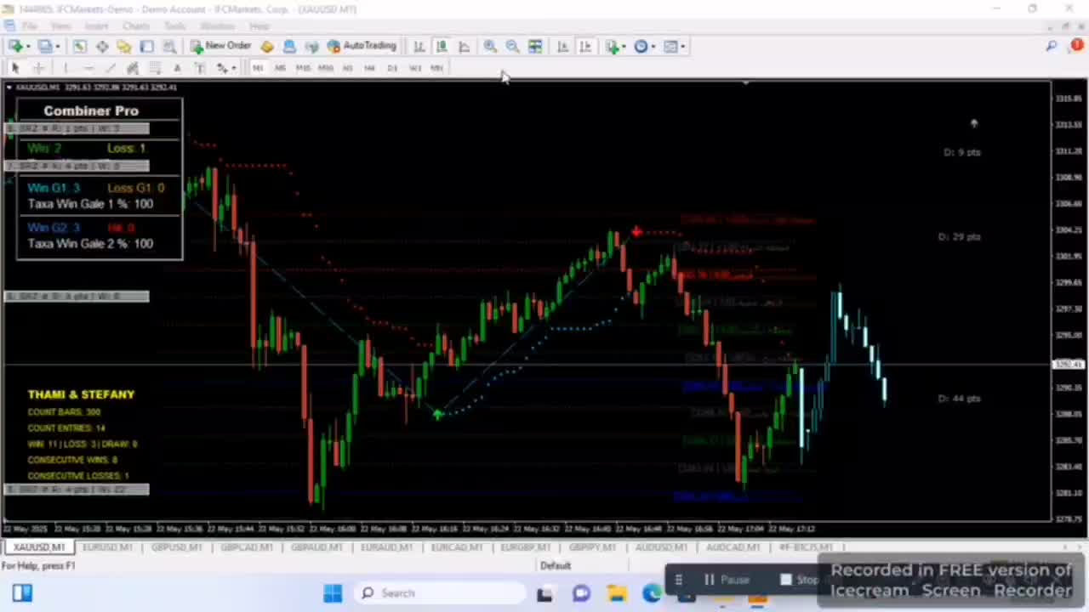The height and width of the screenshot is (612, 1089).
Task: Open the Tools menu
Action: click(174, 26)
